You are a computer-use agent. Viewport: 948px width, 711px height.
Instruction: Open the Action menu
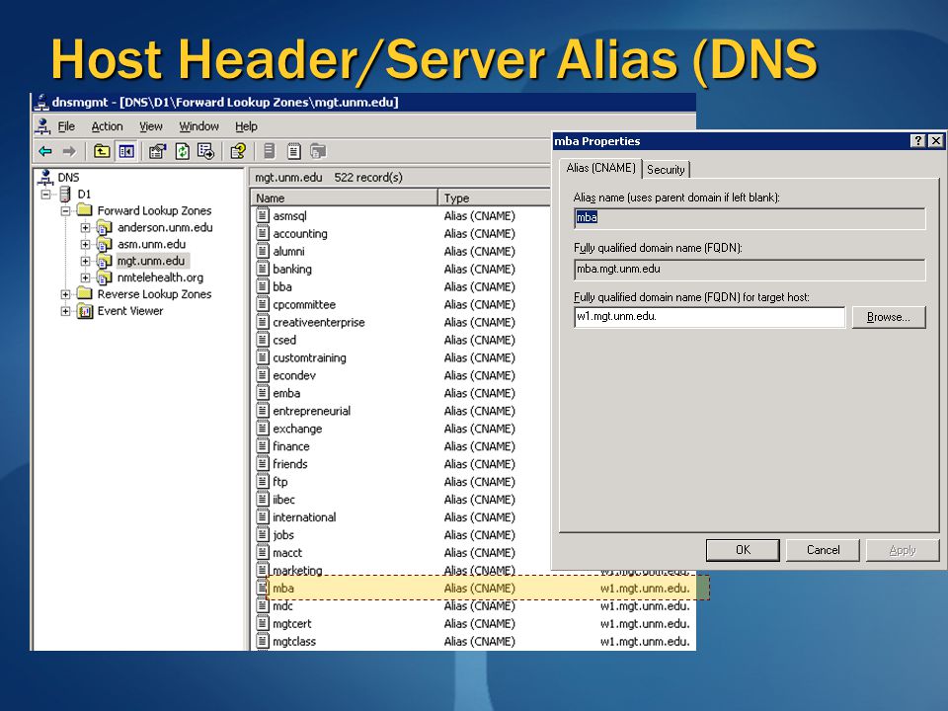107,126
